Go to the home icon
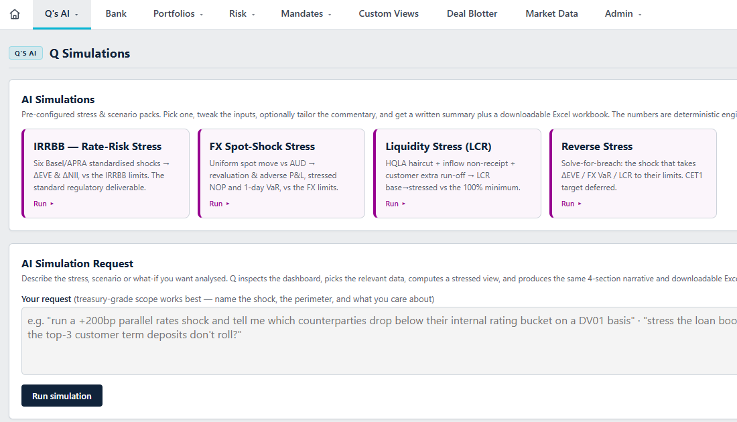This screenshot has width=737, height=422. [x=15, y=14]
